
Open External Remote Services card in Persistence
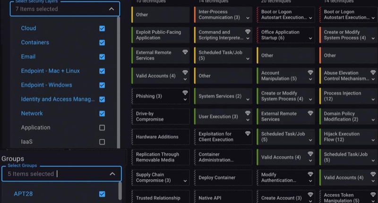(286, 116)
